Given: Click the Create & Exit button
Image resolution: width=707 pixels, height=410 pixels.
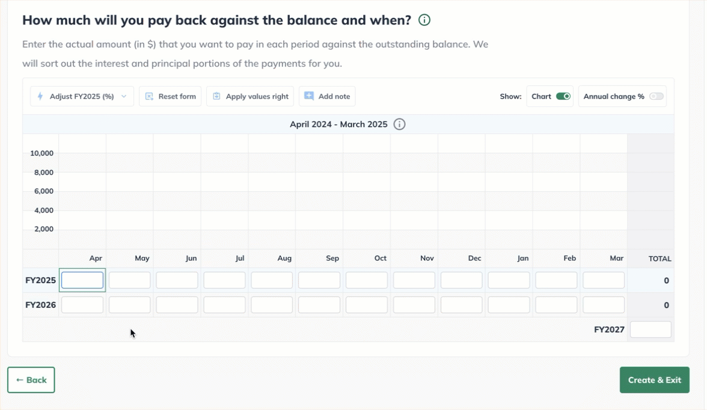Looking at the screenshot, I should click(x=655, y=380).
